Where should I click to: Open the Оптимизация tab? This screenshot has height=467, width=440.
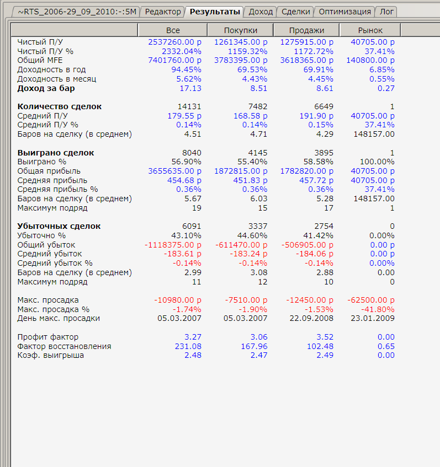[345, 12]
